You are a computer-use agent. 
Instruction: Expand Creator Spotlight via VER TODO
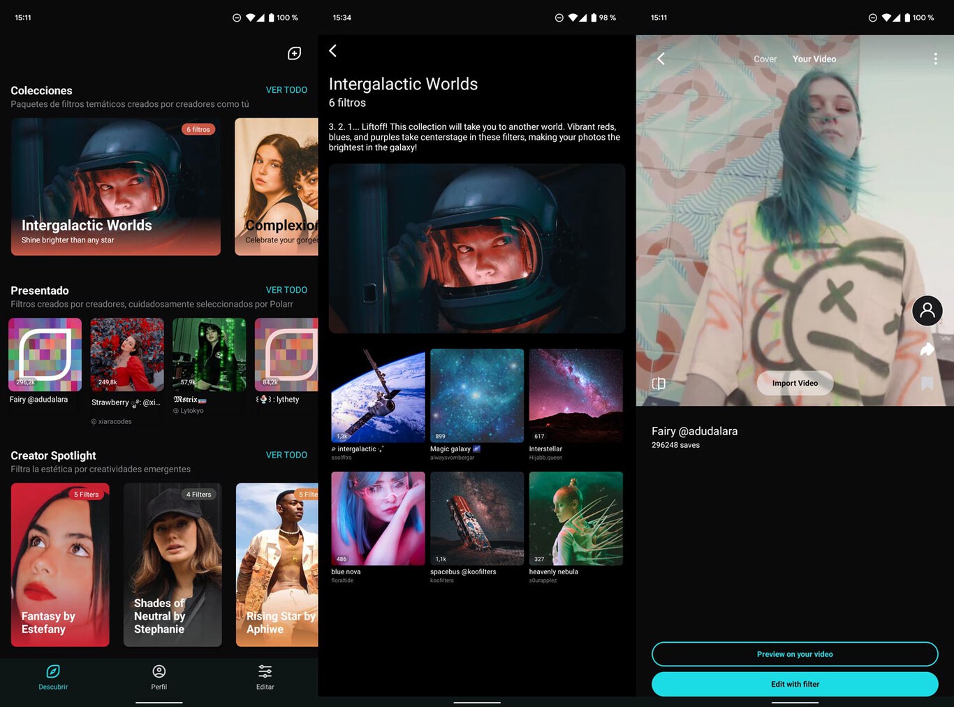(x=286, y=455)
